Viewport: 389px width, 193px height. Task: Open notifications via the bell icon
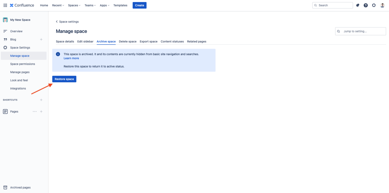[357, 5]
